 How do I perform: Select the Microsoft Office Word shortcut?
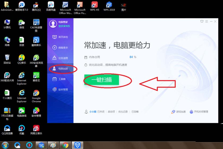point(65,8)
